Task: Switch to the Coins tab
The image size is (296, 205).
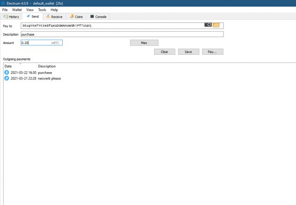Action: point(76,17)
